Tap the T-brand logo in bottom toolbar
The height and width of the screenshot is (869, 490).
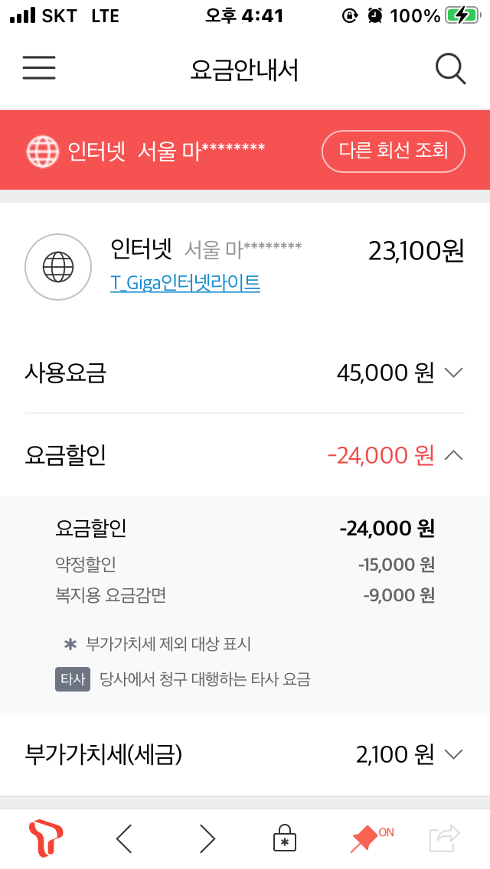pos(44,838)
